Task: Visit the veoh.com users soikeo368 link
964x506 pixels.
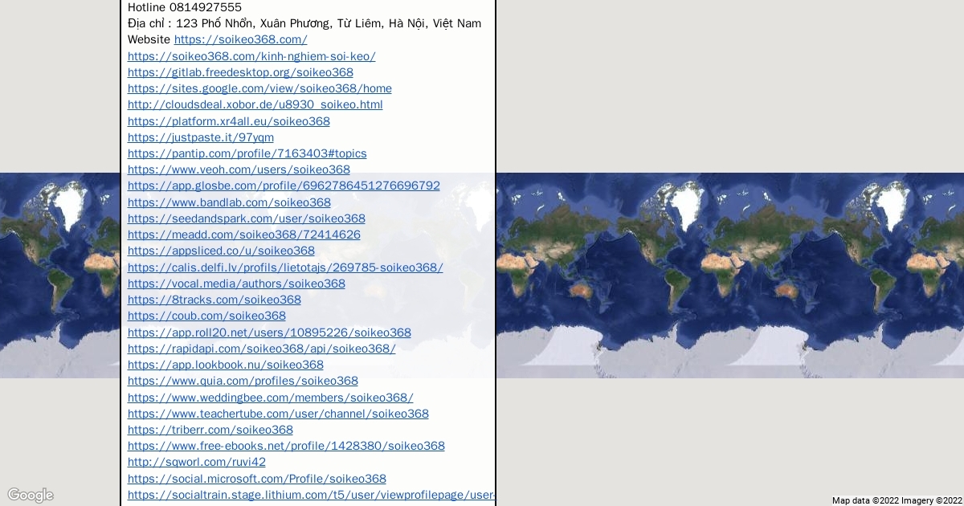Action: click(239, 169)
